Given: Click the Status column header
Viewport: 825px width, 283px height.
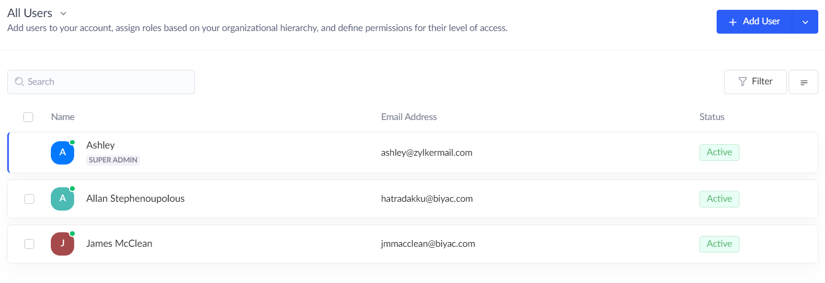Looking at the screenshot, I should pyautogui.click(x=711, y=117).
